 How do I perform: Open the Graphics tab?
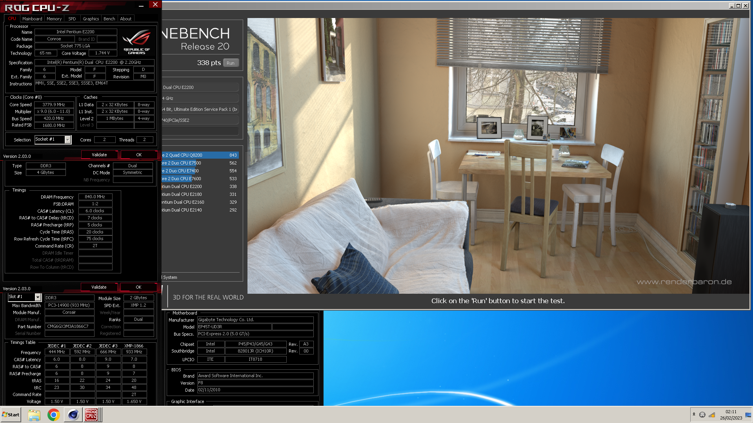point(91,19)
